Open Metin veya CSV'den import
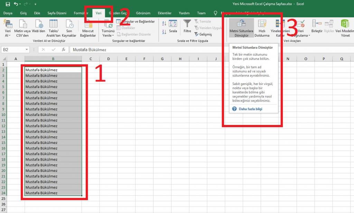 22,28
